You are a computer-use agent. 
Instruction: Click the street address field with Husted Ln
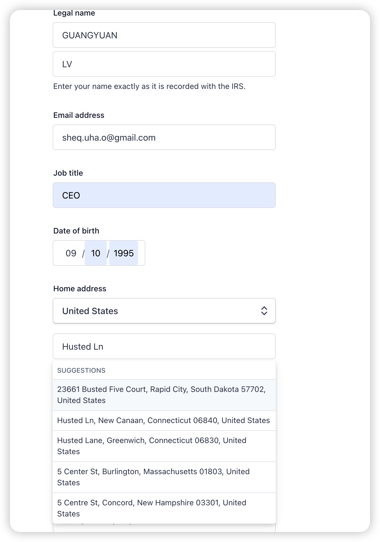pyautogui.click(x=164, y=347)
